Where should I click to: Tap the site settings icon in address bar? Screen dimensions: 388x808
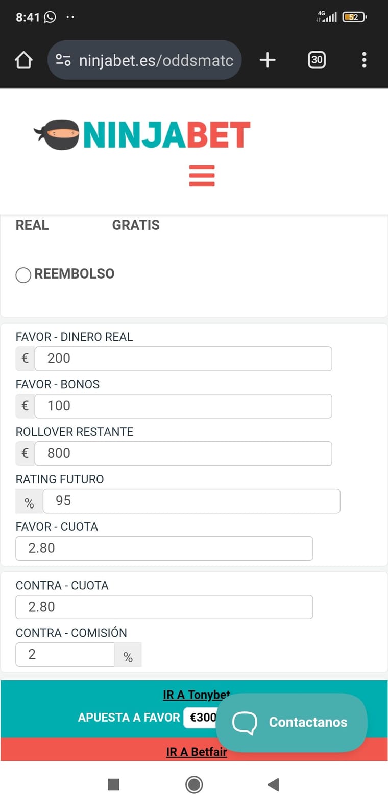(63, 60)
